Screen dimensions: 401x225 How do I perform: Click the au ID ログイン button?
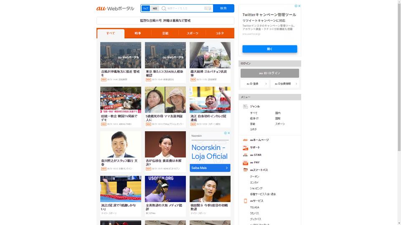click(269, 73)
